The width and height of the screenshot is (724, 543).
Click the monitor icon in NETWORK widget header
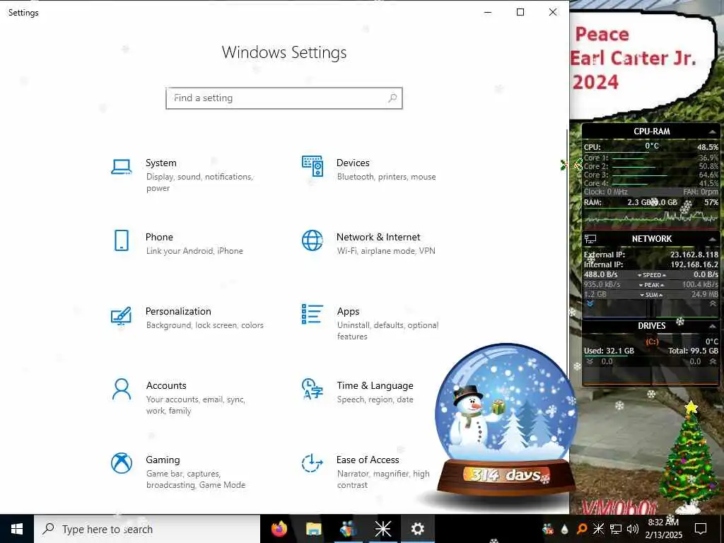[590, 239]
